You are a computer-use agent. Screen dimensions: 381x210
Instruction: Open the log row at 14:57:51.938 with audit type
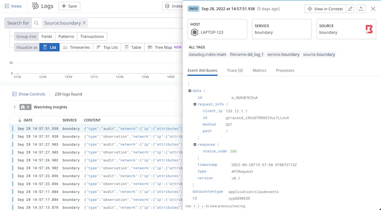point(96,128)
